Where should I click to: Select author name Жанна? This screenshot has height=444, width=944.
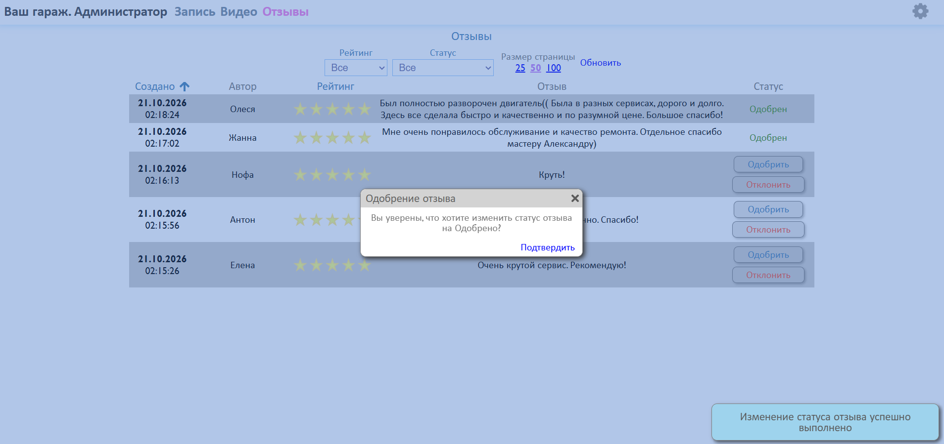(242, 138)
